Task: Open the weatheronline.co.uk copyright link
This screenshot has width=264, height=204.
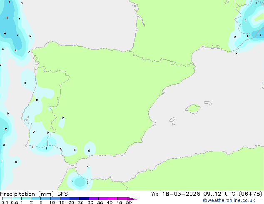Action: (229, 200)
